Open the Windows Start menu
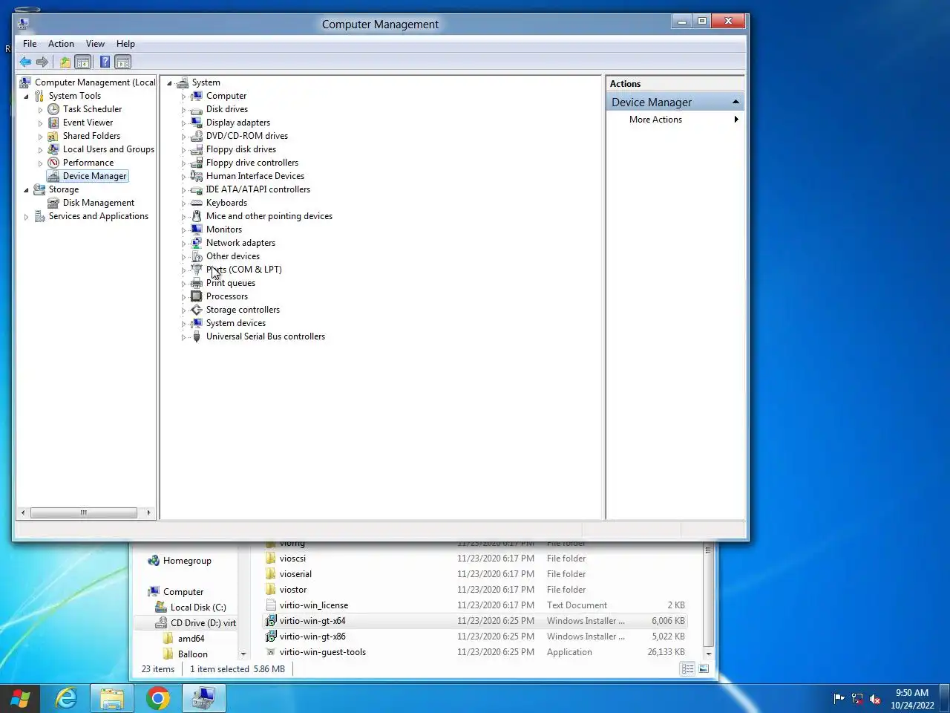Screen dimensions: 950x713 coord(20,698)
